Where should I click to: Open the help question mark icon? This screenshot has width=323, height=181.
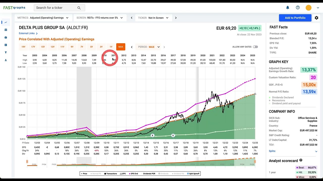click(298, 8)
